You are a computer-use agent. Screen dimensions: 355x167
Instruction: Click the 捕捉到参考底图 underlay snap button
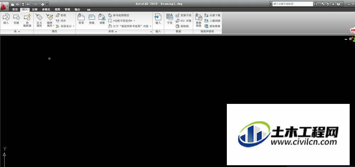tap(129, 26)
